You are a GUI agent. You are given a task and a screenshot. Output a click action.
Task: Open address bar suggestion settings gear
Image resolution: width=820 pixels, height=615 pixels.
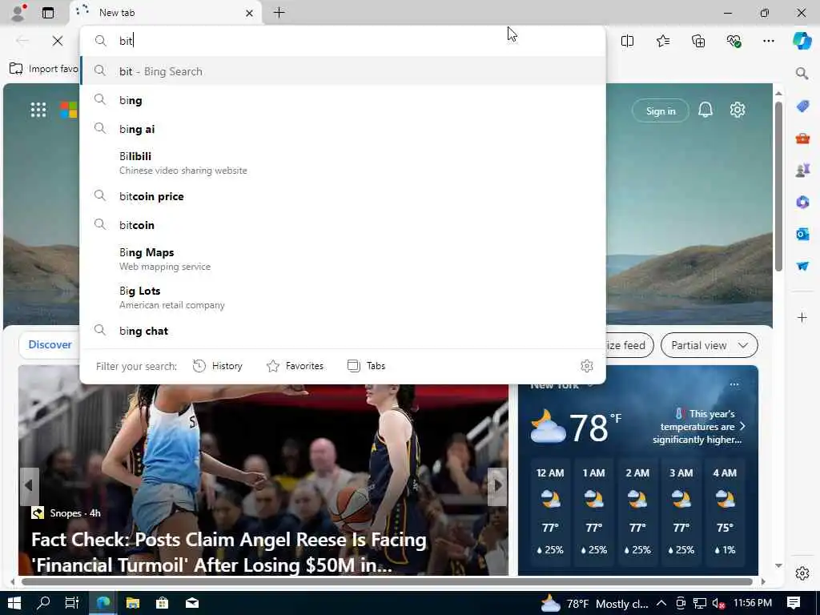point(587,365)
